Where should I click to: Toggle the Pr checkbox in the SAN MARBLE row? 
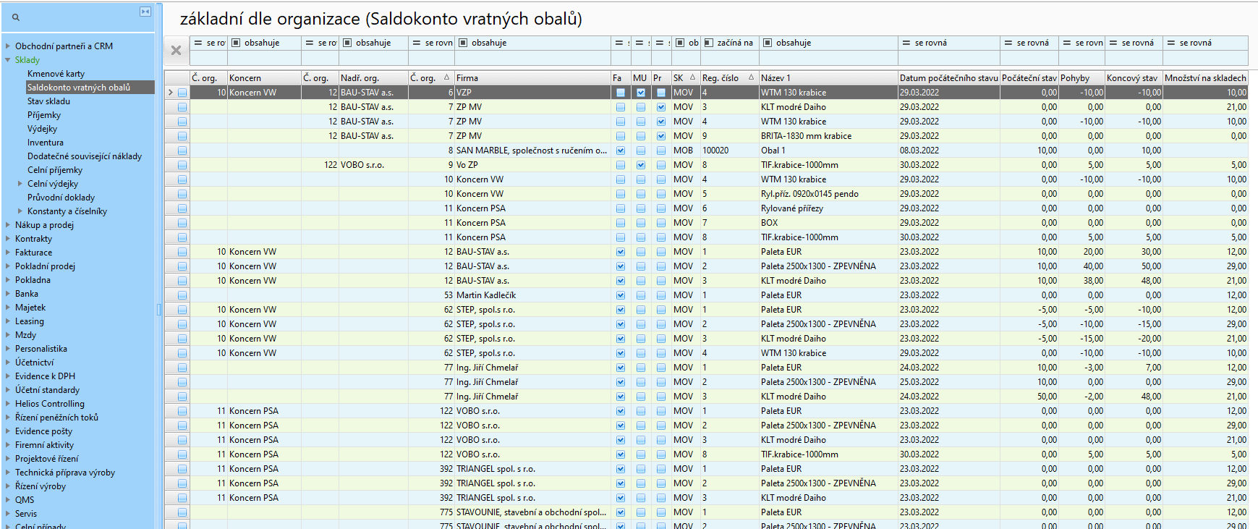click(x=661, y=151)
